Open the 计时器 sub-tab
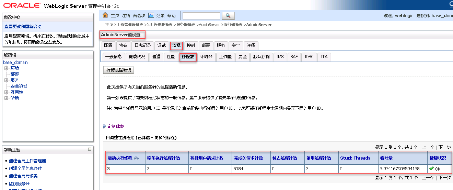Image resolution: width=453 pixels, height=190 pixels. (207, 57)
